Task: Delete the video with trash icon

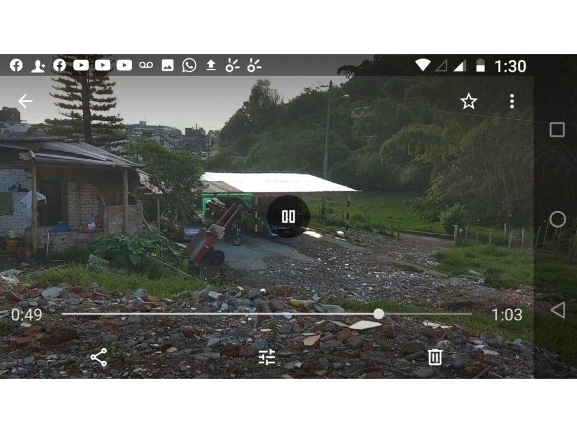Action: coord(434,357)
